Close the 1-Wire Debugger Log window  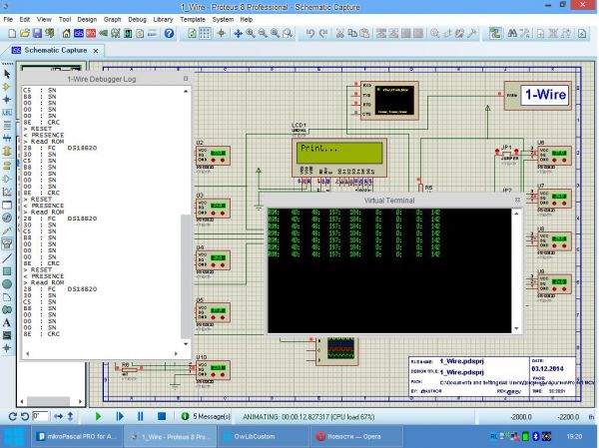coord(186,79)
